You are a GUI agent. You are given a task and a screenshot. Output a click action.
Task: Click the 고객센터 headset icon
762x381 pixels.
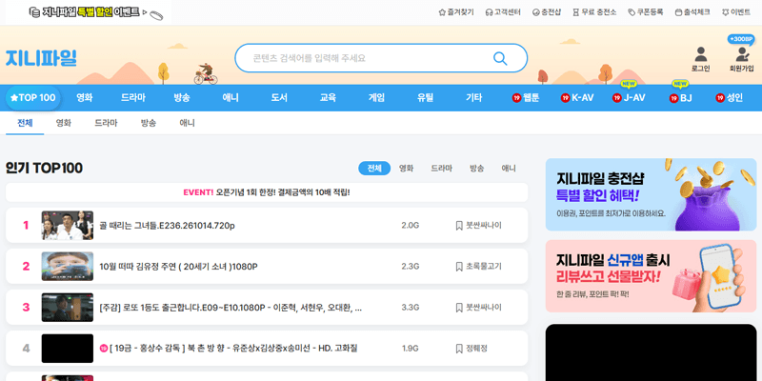pos(489,12)
